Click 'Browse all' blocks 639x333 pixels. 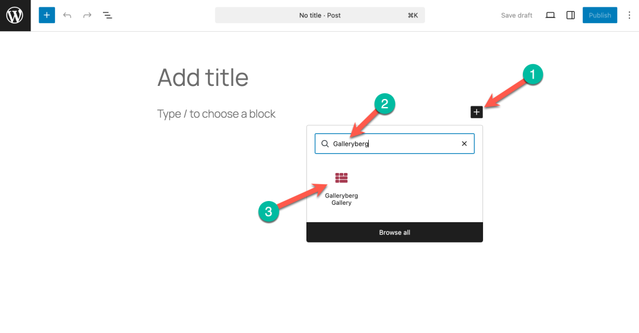point(394,232)
